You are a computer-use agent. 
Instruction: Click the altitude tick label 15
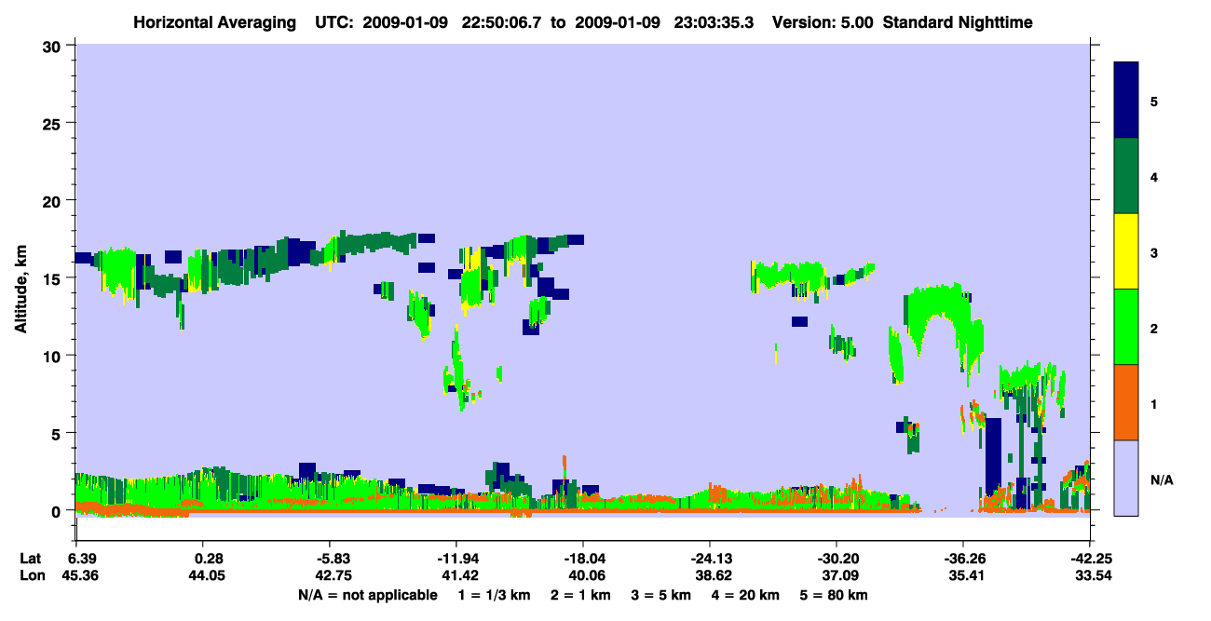point(53,278)
